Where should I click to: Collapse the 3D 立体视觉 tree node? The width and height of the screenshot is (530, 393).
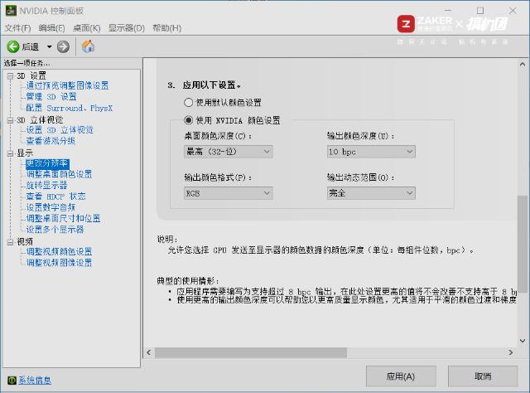[x=11, y=120]
